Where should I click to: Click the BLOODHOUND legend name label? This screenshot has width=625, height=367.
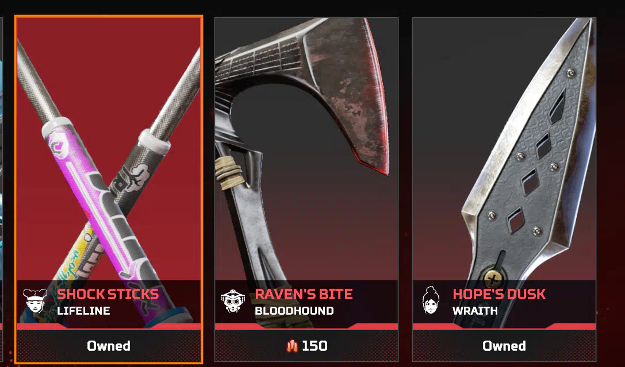coord(294,311)
